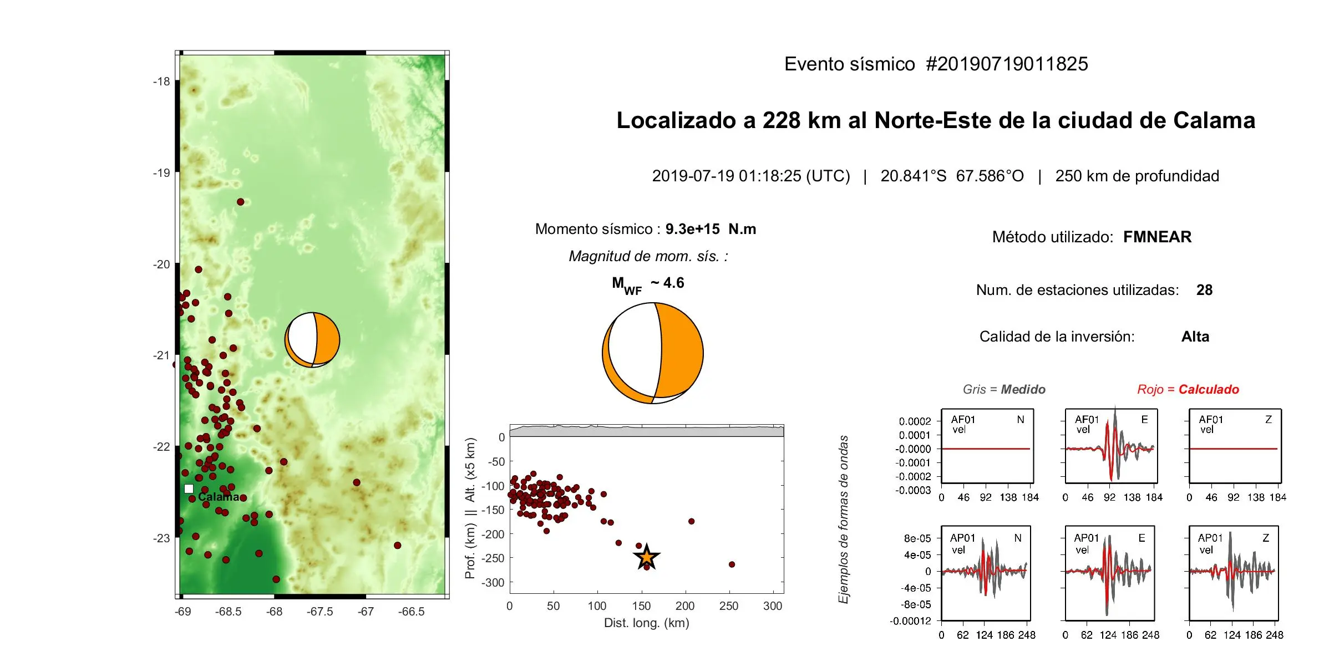Click the '2019-07-19 01:18:25 (UTC)' timestamp
1319x672 pixels.
coord(751,176)
